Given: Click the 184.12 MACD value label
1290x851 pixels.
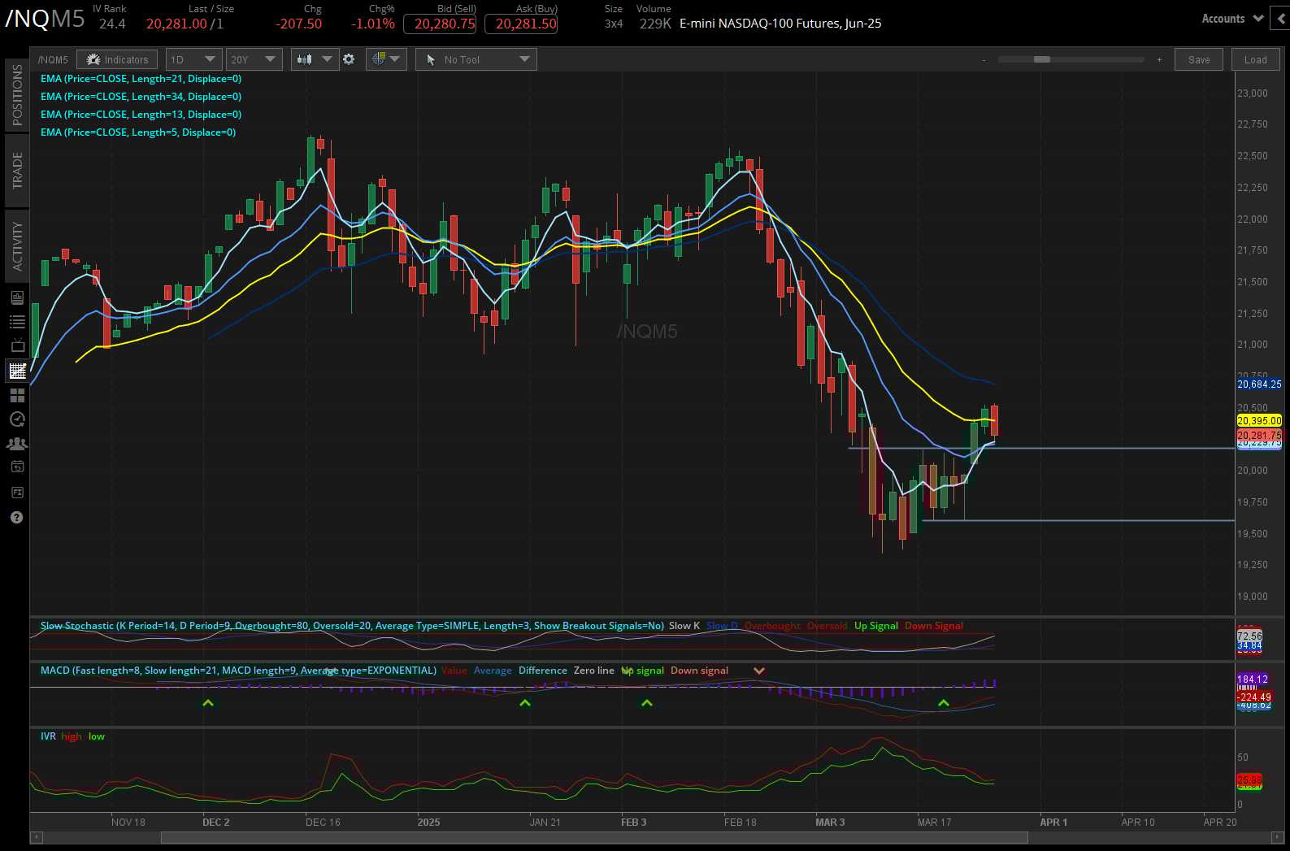Looking at the screenshot, I should pyautogui.click(x=1253, y=679).
